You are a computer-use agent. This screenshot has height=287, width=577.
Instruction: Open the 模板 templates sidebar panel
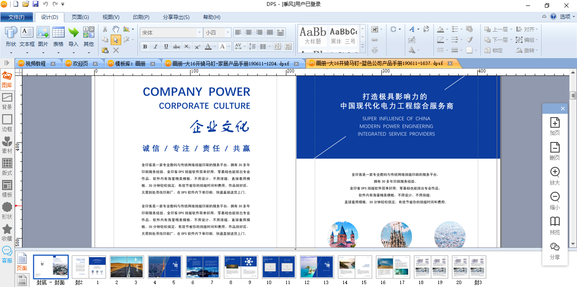coord(7,189)
